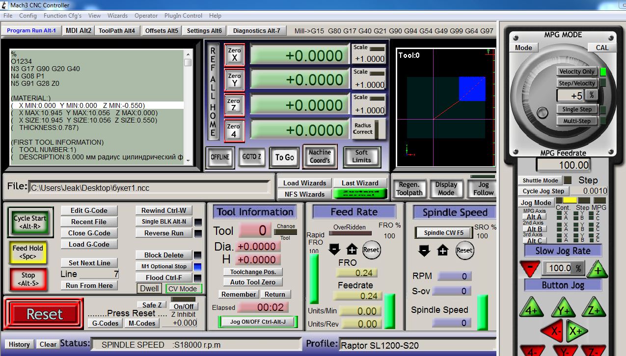Screen dimensions: 626x356
Task: Click Load G-Code
Action: click(89, 244)
